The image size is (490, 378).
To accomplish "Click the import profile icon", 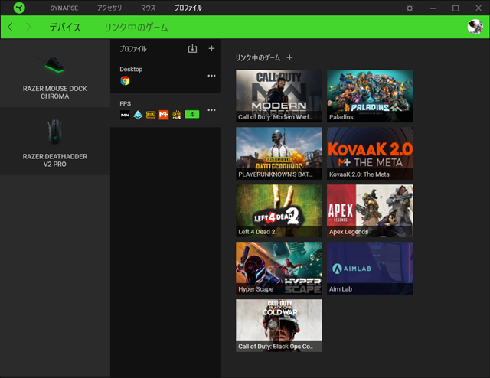I will tap(192, 49).
